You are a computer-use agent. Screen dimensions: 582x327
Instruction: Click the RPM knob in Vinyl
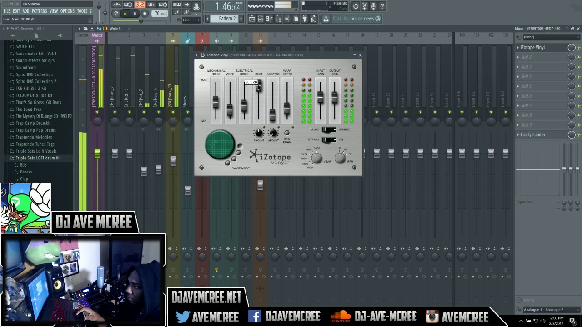coord(340,158)
